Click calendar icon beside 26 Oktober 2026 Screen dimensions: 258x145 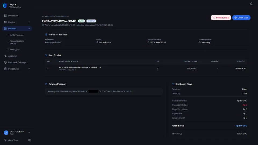coord(148,42)
